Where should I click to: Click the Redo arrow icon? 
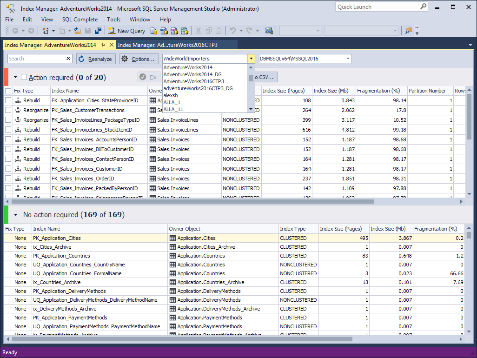coord(249,31)
